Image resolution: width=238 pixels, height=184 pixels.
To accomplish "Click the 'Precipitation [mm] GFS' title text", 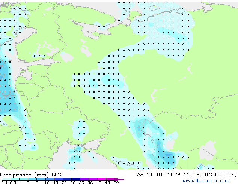I will click(x=30, y=175).
